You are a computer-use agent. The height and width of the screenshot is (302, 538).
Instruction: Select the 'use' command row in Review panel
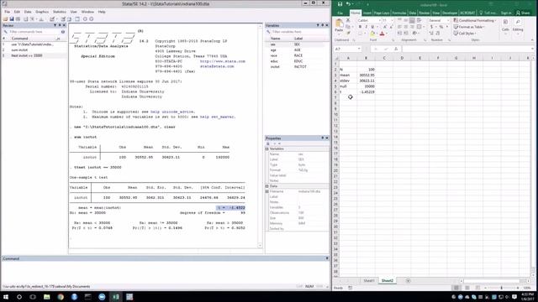[x=34, y=44]
